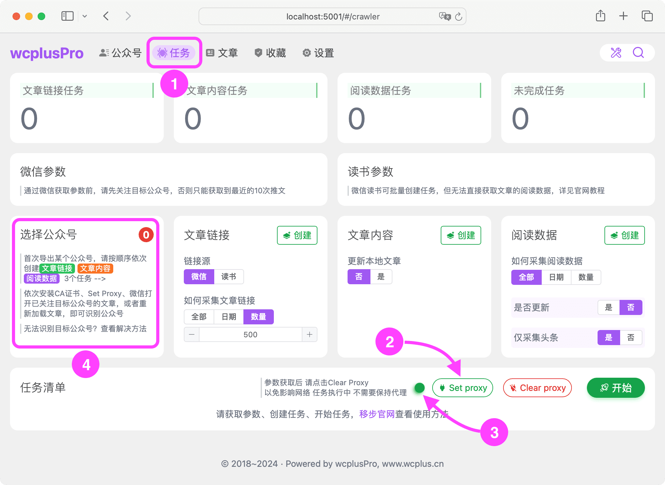The height and width of the screenshot is (485, 665).
Task: Open the purple tools wrench icon
Action: (x=616, y=52)
